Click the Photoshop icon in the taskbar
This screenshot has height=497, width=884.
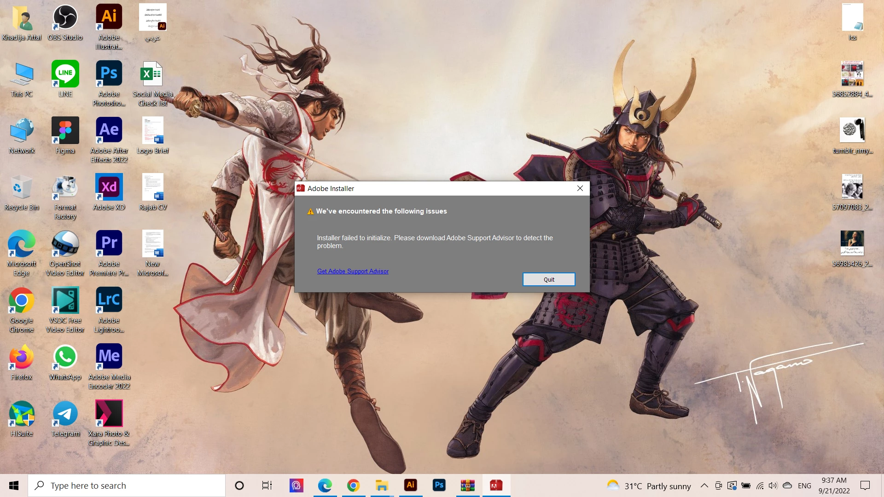click(x=439, y=485)
